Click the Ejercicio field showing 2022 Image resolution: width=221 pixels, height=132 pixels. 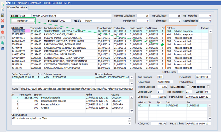(65, 21)
